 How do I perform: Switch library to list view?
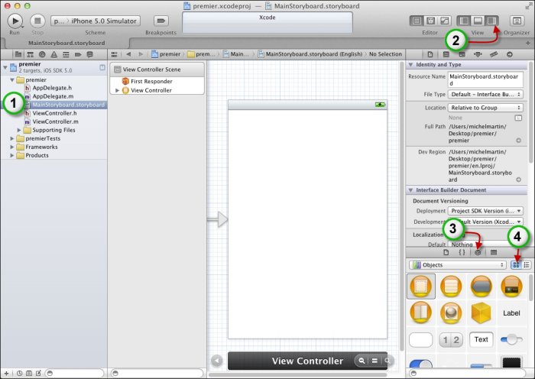(527, 264)
